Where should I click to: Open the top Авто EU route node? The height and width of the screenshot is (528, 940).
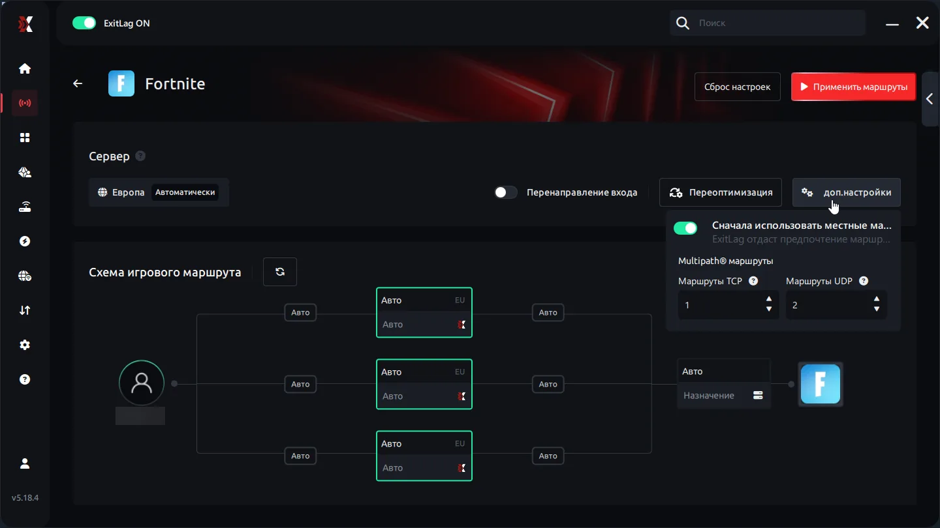coord(424,312)
